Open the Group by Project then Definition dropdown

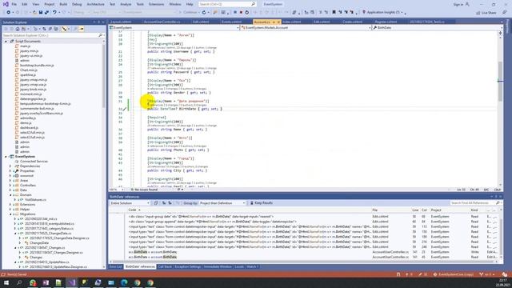point(222,203)
